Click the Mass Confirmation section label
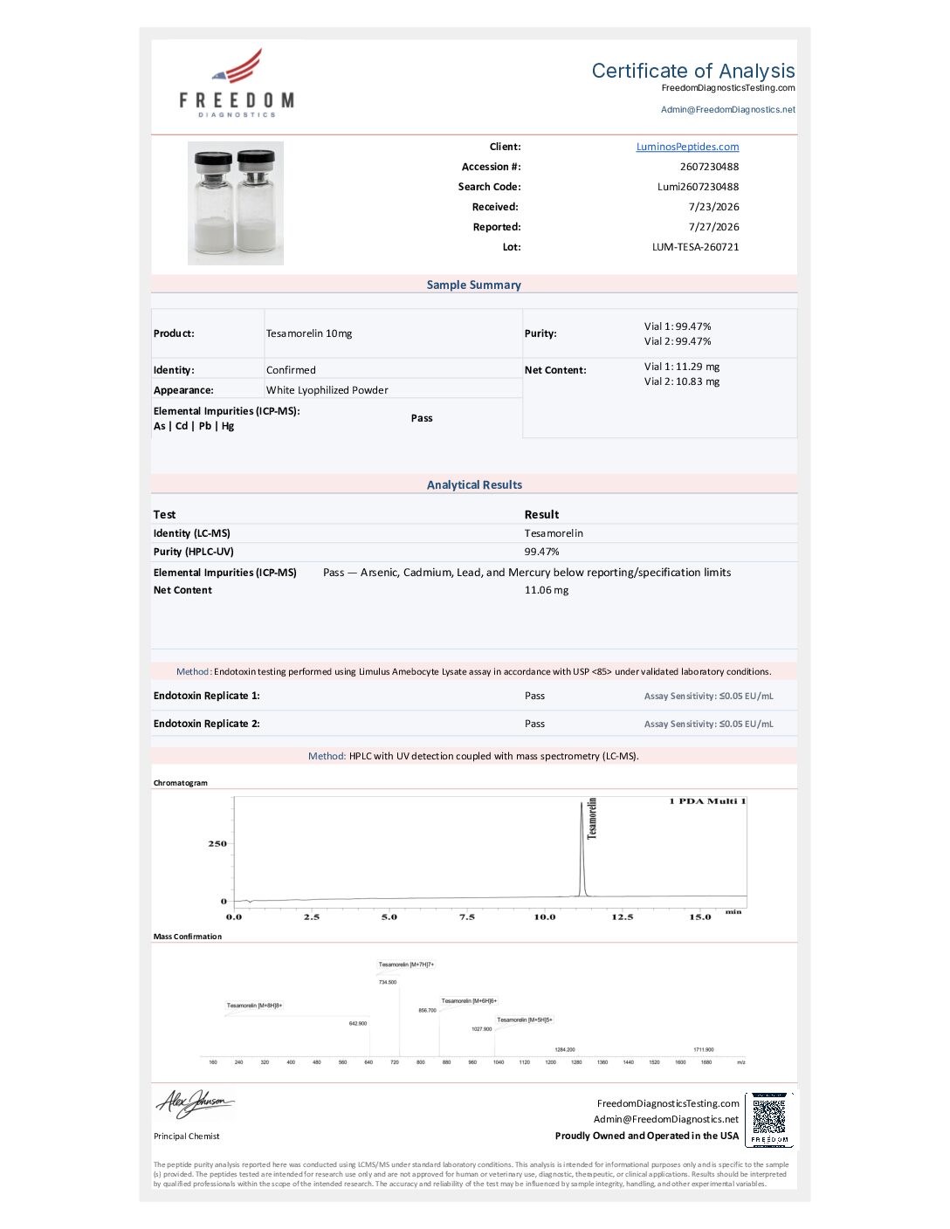This screenshot has height=1229, width=950. 188,937
